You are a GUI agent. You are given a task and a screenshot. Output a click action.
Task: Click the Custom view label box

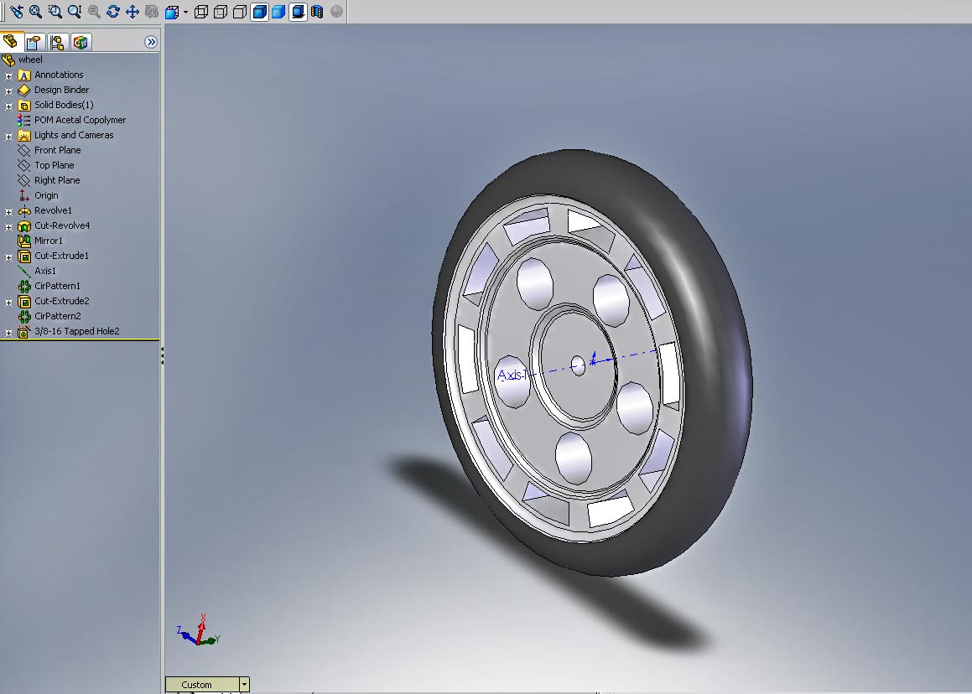click(x=202, y=684)
